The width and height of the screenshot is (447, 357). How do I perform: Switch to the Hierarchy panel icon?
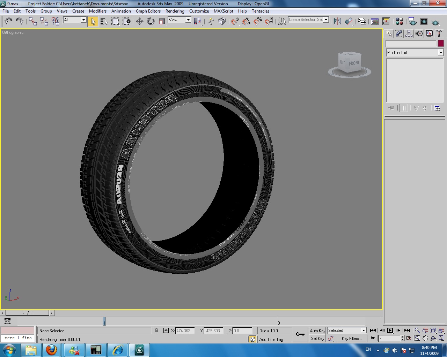(x=409, y=33)
